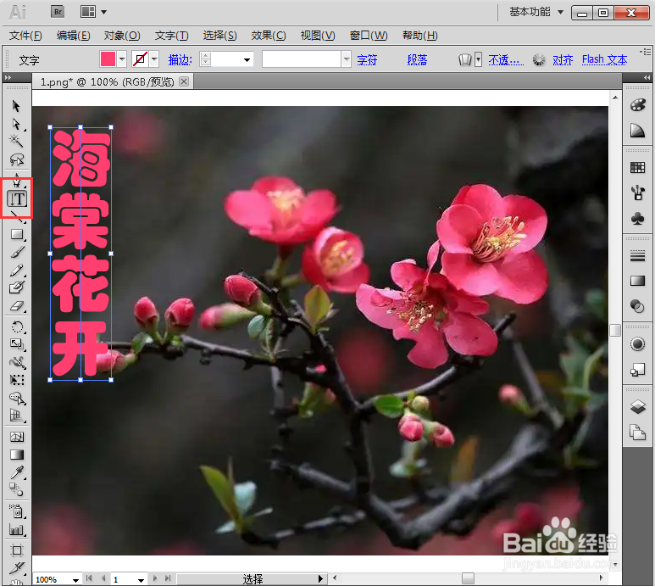Select the Mesh tool
The image size is (655, 586).
point(17,438)
